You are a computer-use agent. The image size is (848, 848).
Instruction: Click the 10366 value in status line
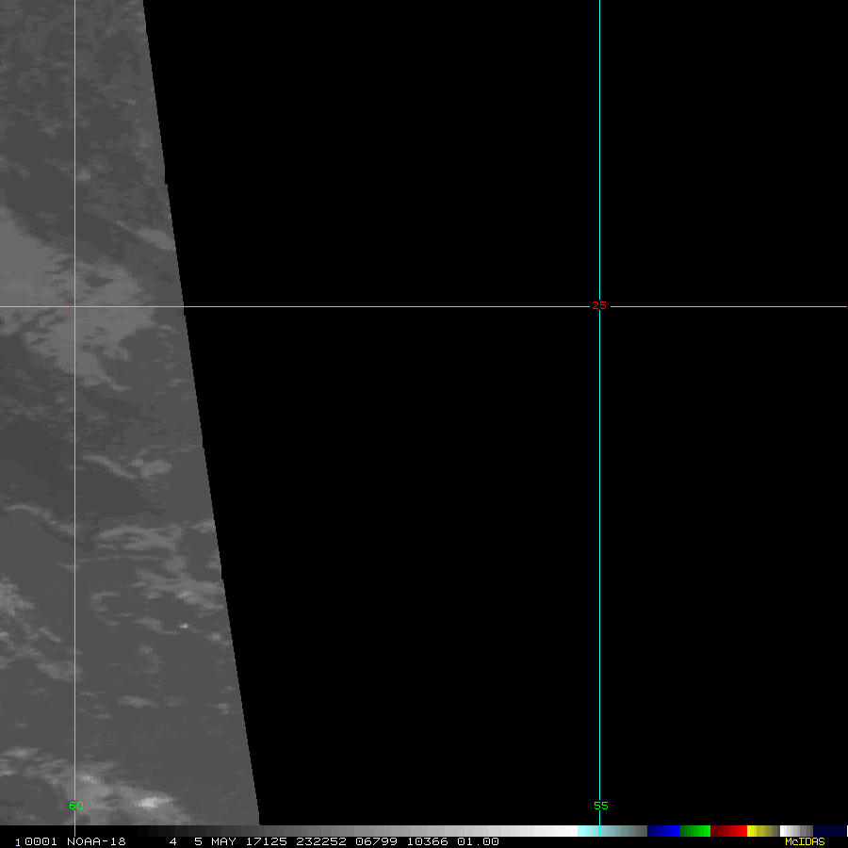427,841
